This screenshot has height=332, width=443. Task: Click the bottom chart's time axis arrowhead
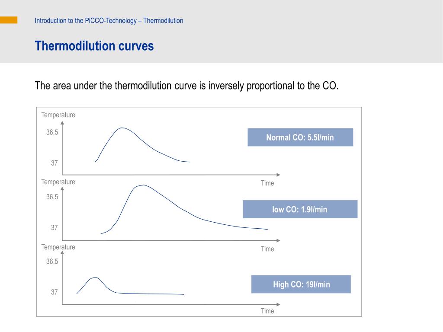pyautogui.click(x=278, y=304)
